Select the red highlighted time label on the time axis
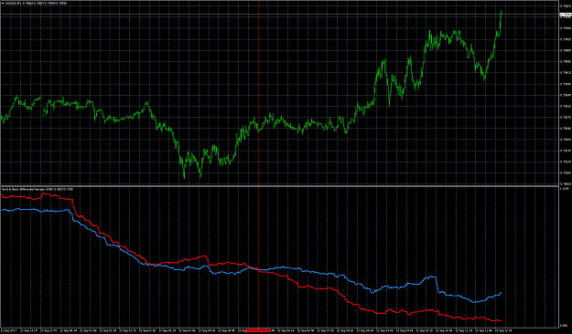 pyautogui.click(x=258, y=330)
